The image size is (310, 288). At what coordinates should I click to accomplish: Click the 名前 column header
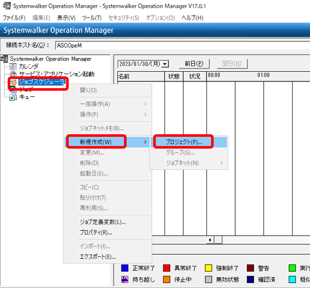141,76
